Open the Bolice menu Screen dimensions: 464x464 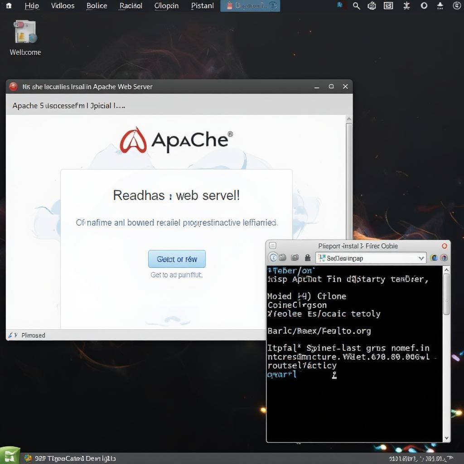(x=97, y=5)
